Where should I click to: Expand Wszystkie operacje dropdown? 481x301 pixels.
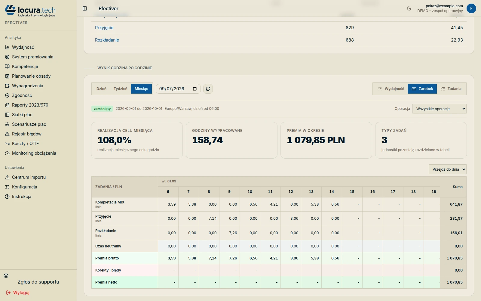pos(440,109)
